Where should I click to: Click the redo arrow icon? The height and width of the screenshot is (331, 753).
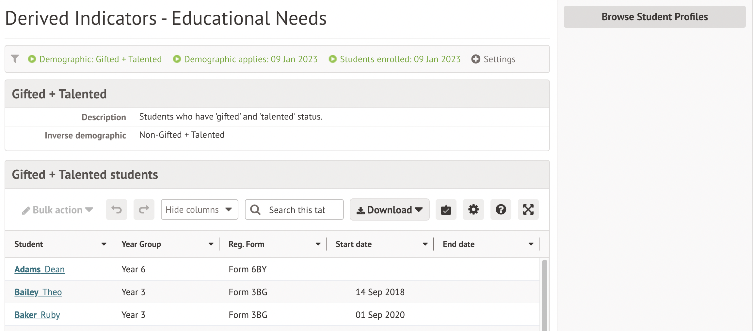pyautogui.click(x=144, y=209)
